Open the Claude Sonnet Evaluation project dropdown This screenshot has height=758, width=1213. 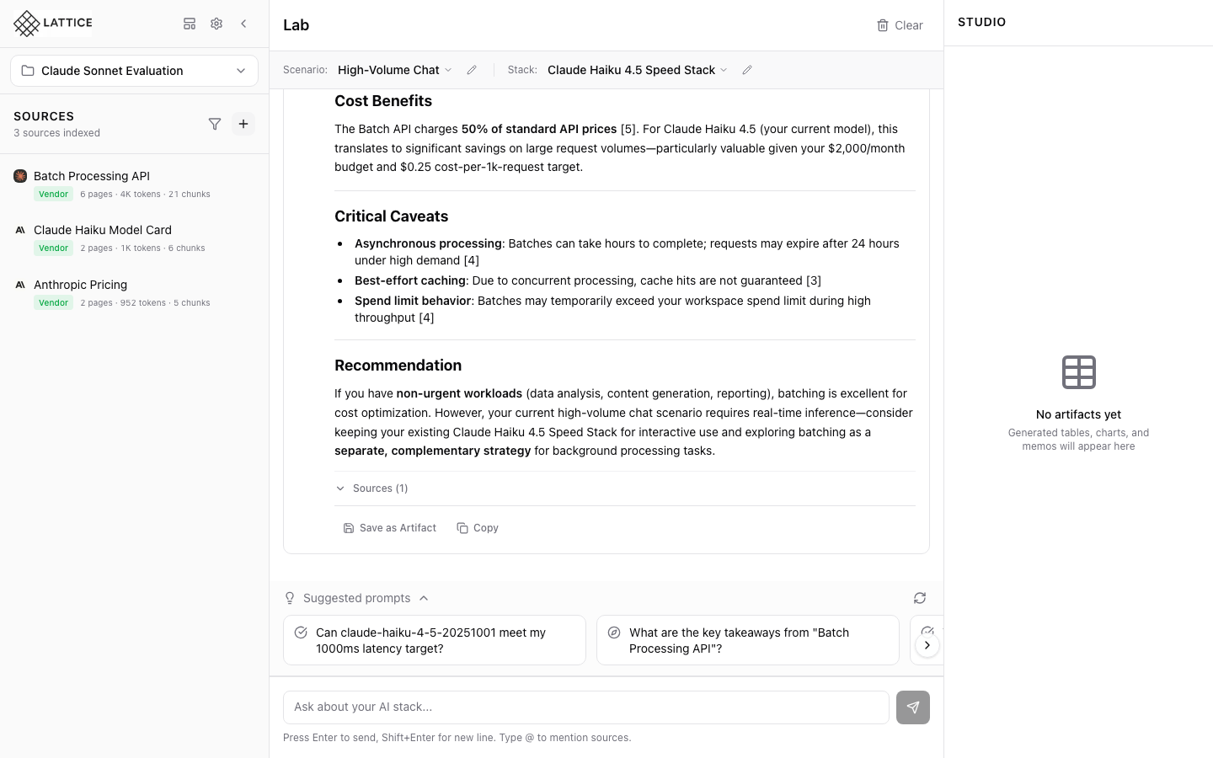coord(134,71)
